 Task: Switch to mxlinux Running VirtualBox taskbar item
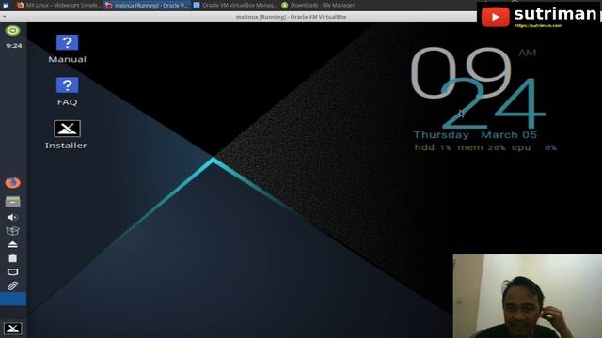point(147,5)
